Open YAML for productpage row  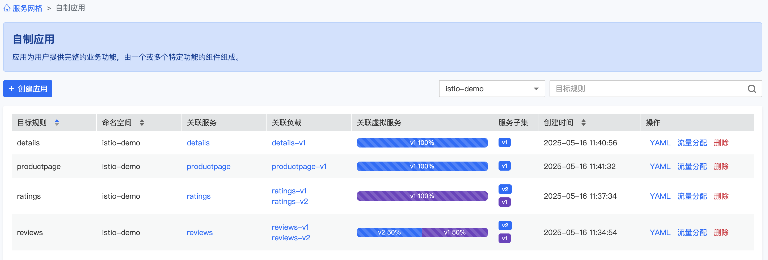(660, 166)
